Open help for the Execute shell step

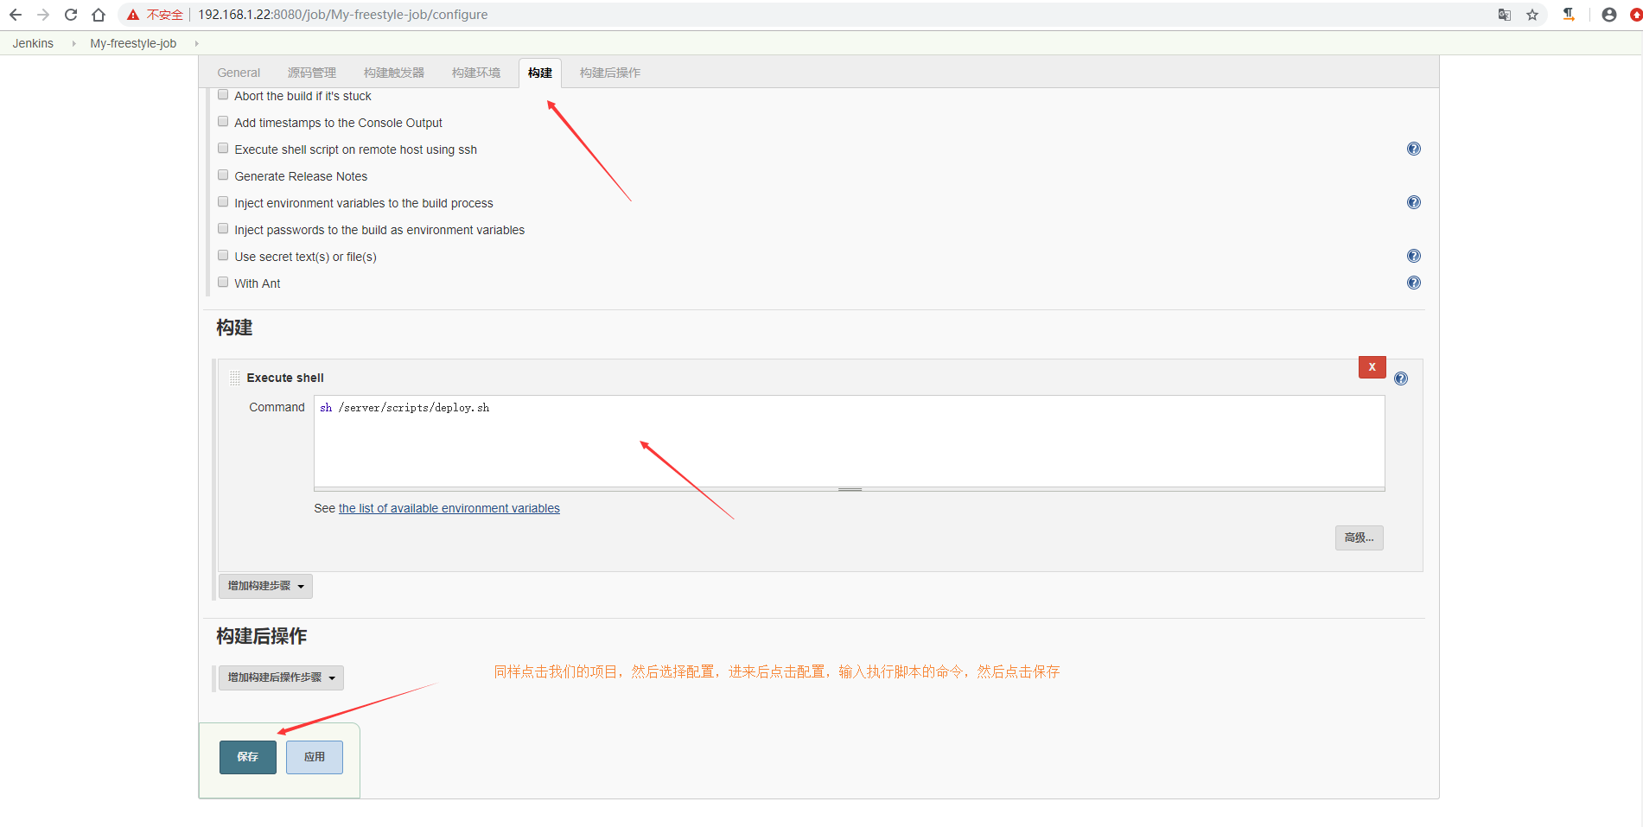click(1401, 379)
